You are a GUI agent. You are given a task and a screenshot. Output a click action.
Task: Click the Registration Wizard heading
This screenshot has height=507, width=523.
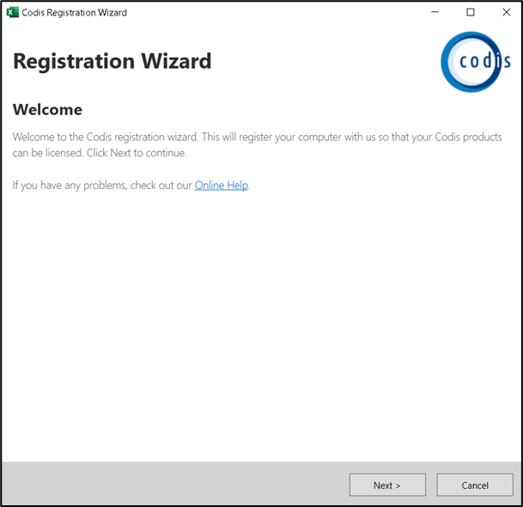click(112, 61)
